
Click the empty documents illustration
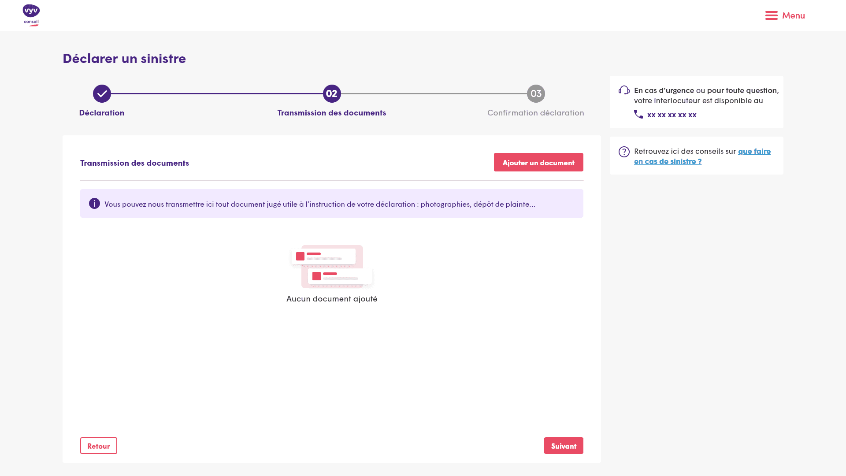[x=332, y=266]
